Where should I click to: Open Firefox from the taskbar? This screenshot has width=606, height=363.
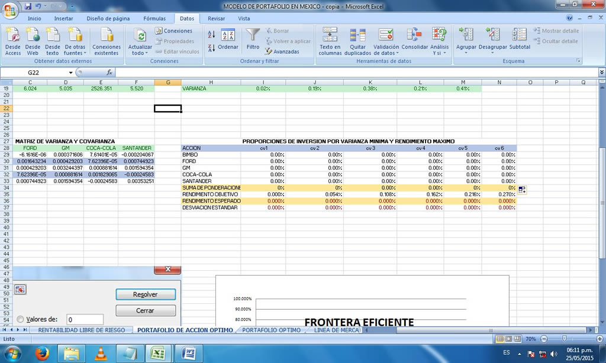pos(42,354)
